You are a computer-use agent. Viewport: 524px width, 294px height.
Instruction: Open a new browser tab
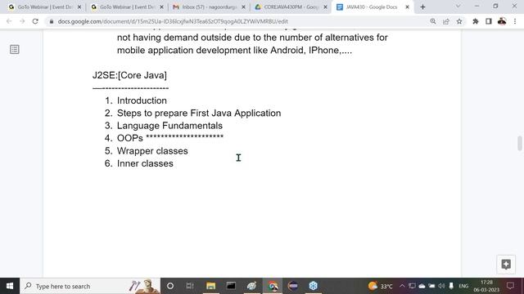(422, 7)
